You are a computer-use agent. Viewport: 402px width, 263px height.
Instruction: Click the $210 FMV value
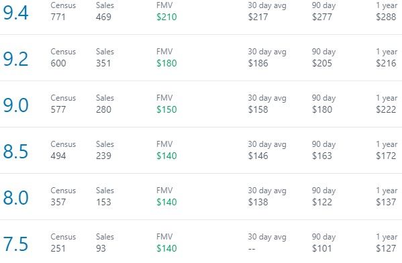(x=166, y=17)
